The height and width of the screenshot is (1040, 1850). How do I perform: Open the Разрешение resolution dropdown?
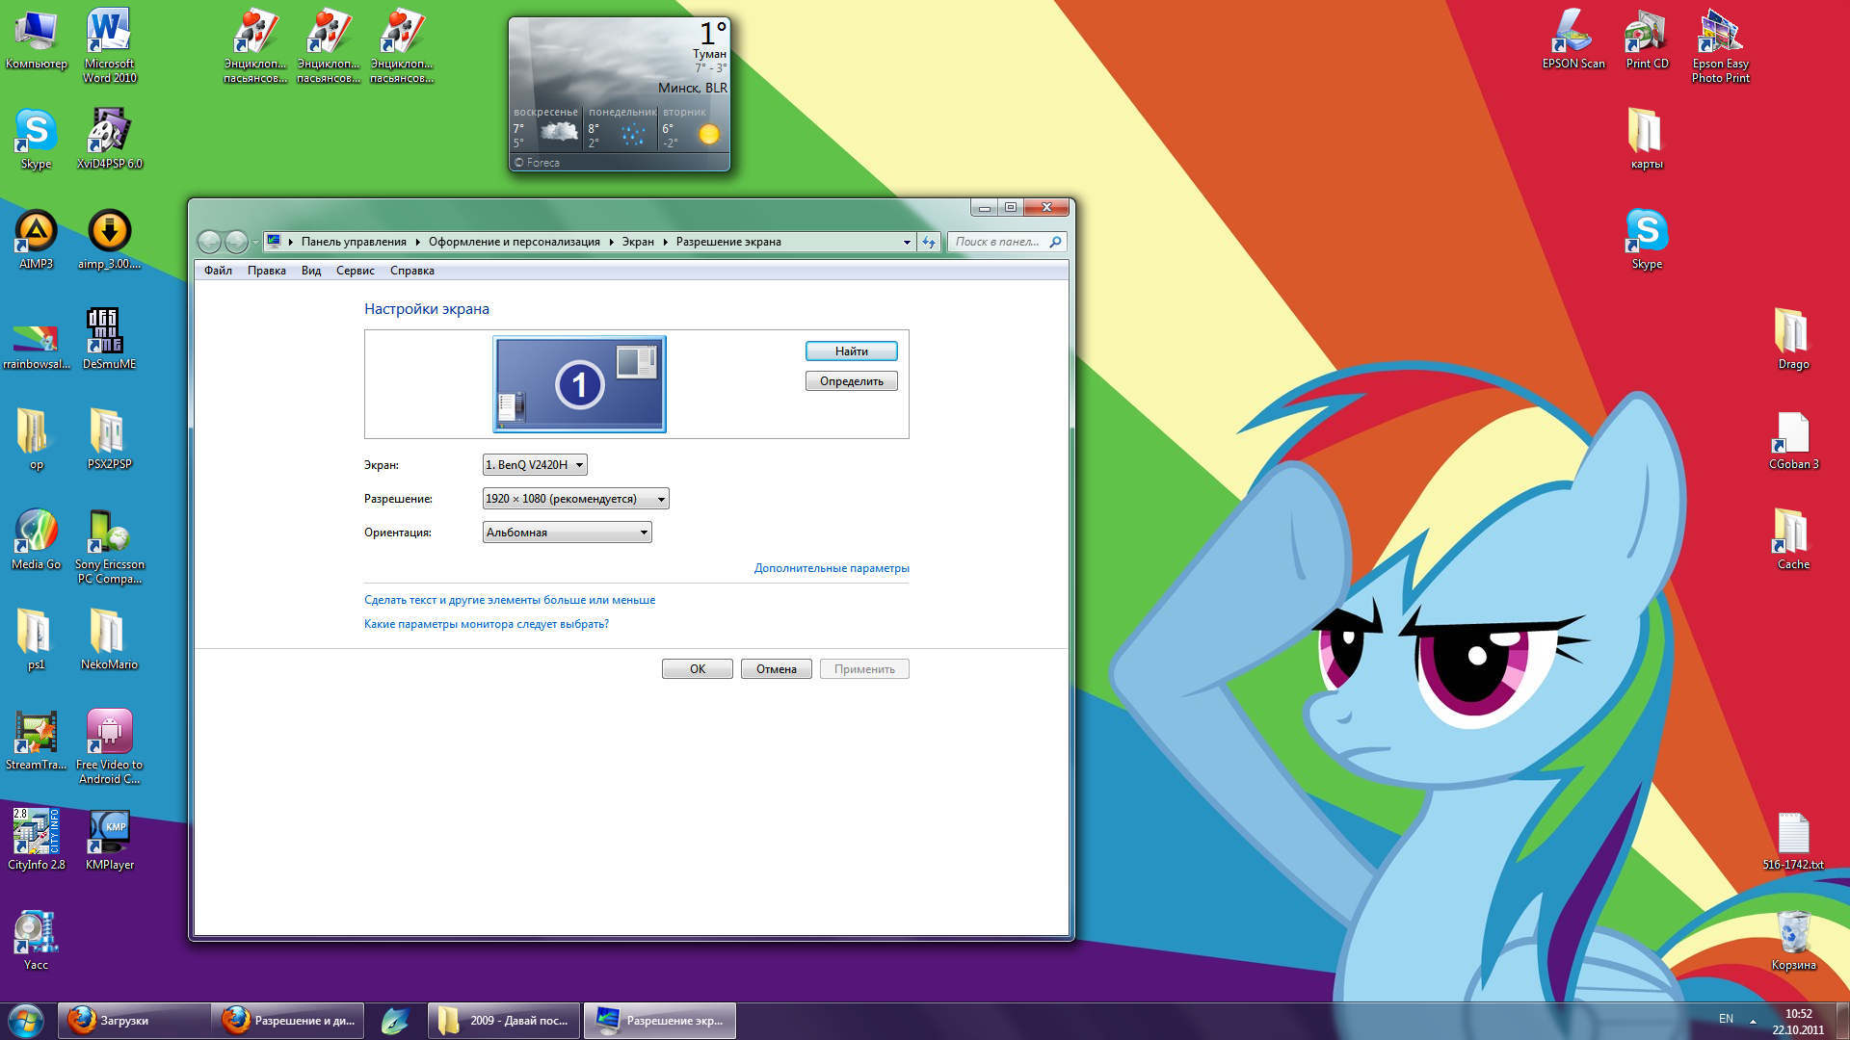(575, 499)
